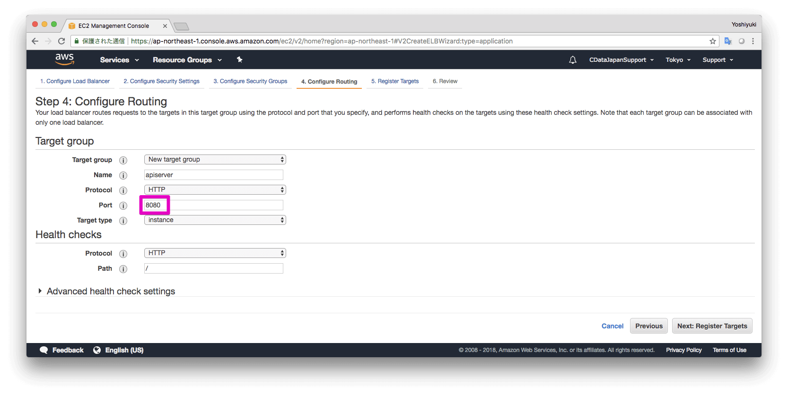Click the info icon next to Port
This screenshot has height=395, width=788.
123,206
